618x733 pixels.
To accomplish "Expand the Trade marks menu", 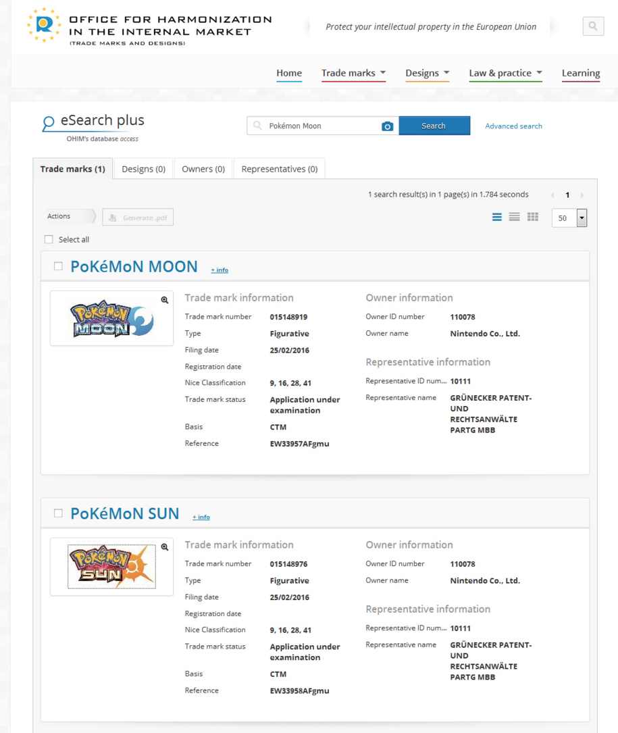I will 353,73.
